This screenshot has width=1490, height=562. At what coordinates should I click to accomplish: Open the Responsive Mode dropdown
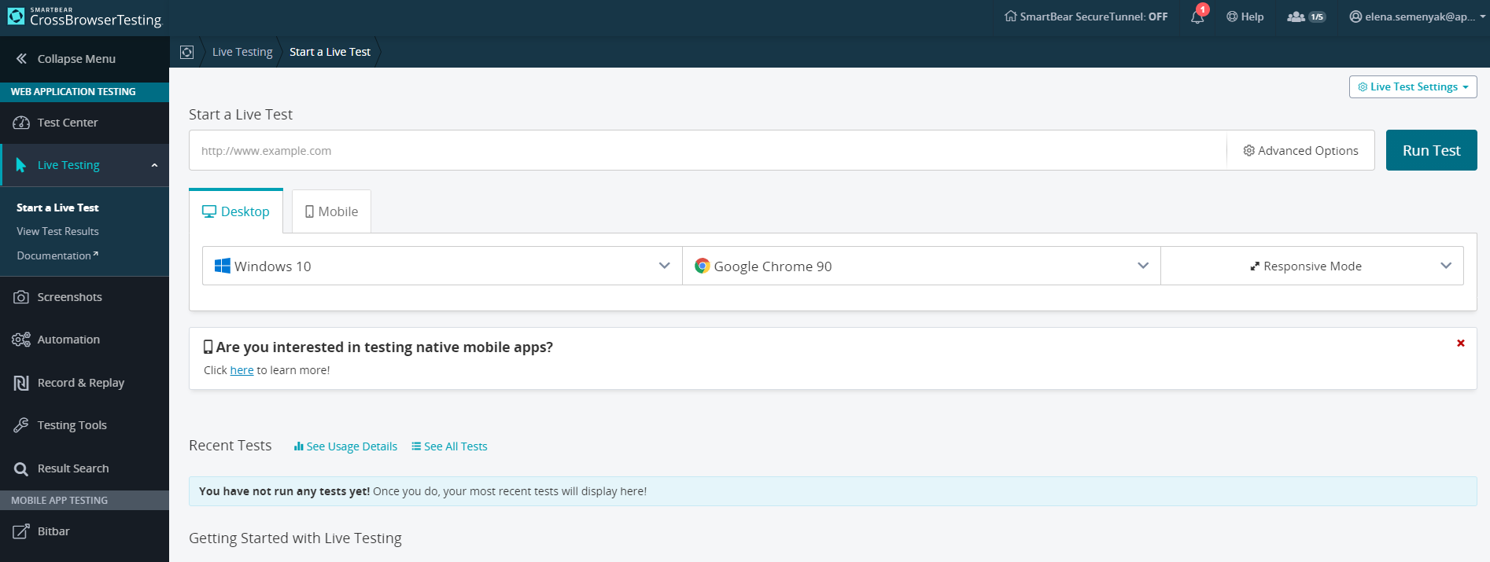[1312, 266]
